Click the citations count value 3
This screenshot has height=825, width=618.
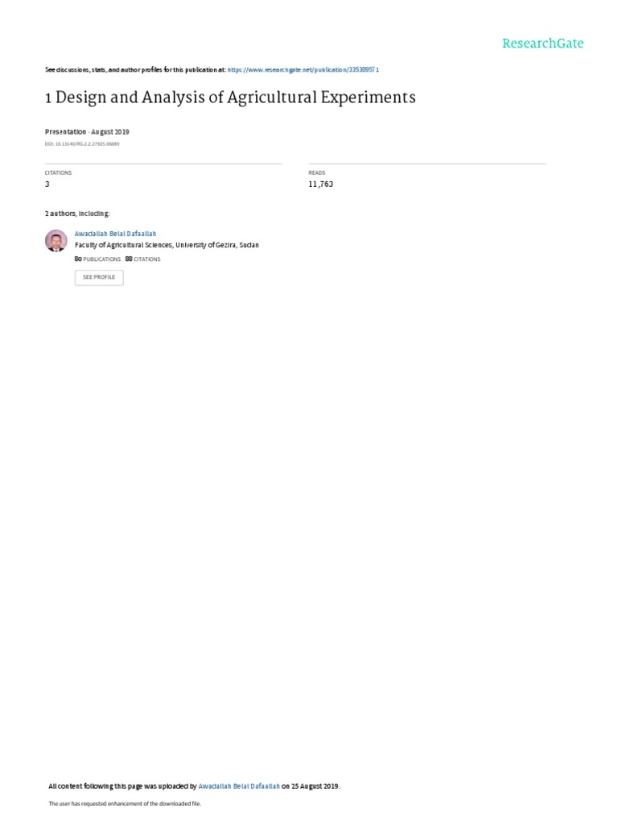pyautogui.click(x=47, y=184)
